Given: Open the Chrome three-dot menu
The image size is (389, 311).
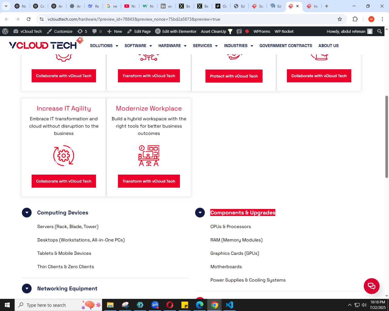Looking at the screenshot, I should click(382, 19).
